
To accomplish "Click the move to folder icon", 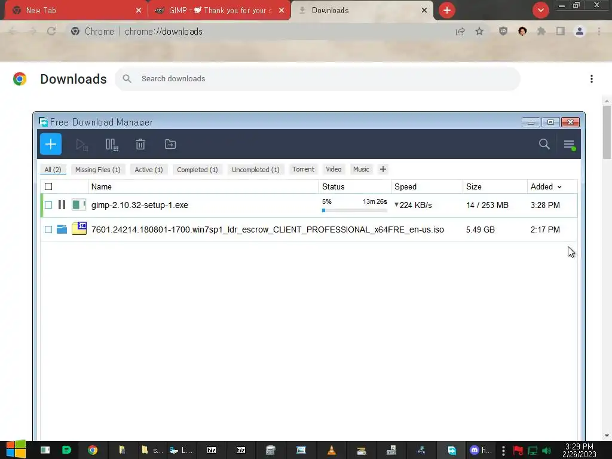I will pos(170,145).
